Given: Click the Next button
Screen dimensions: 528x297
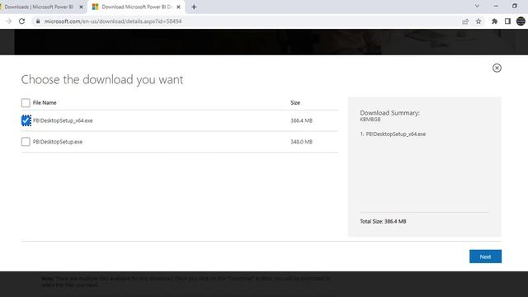Looking at the screenshot, I should point(485,257).
